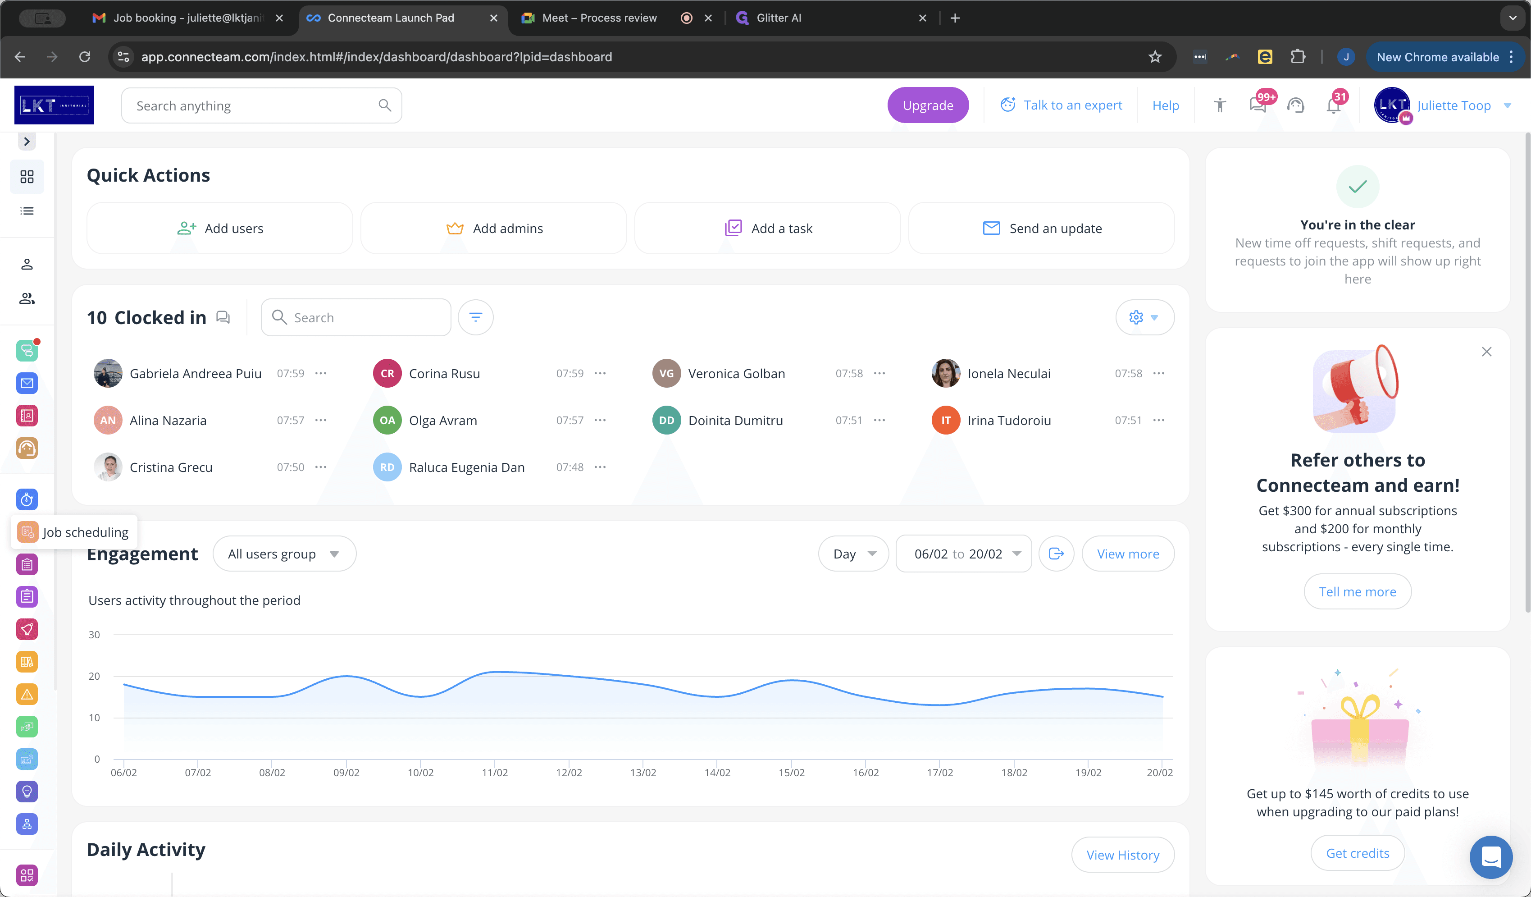Screen dimensions: 1531x897
Task: Open the 06/02 to 20/02 date range dropdown
Action: (964, 554)
